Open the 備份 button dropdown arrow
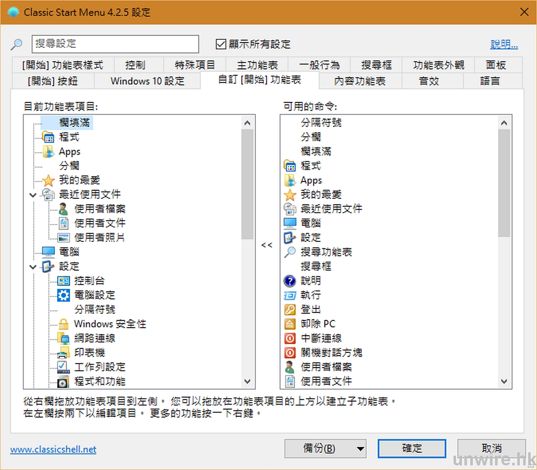The width and height of the screenshot is (537, 470). pos(360,449)
